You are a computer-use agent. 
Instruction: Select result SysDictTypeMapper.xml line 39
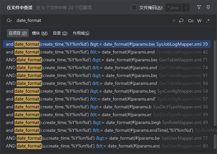point(107,115)
